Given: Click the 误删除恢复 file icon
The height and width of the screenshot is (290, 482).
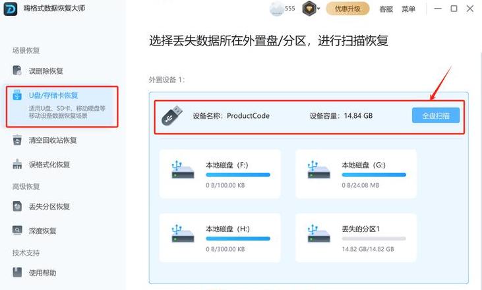Looking at the screenshot, I should point(17,71).
